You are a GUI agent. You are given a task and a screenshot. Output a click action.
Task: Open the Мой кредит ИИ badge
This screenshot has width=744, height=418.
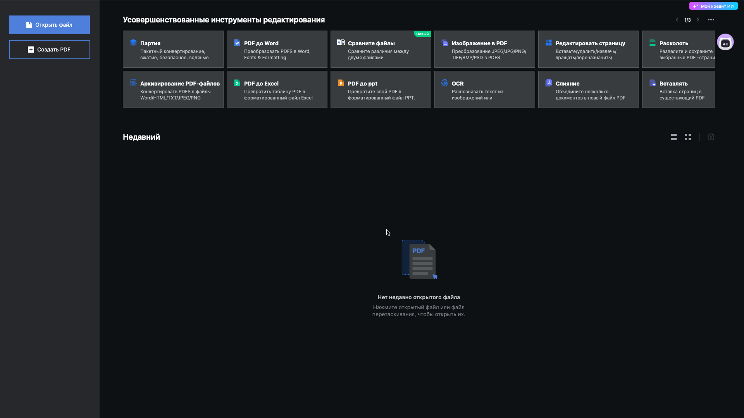pos(713,6)
